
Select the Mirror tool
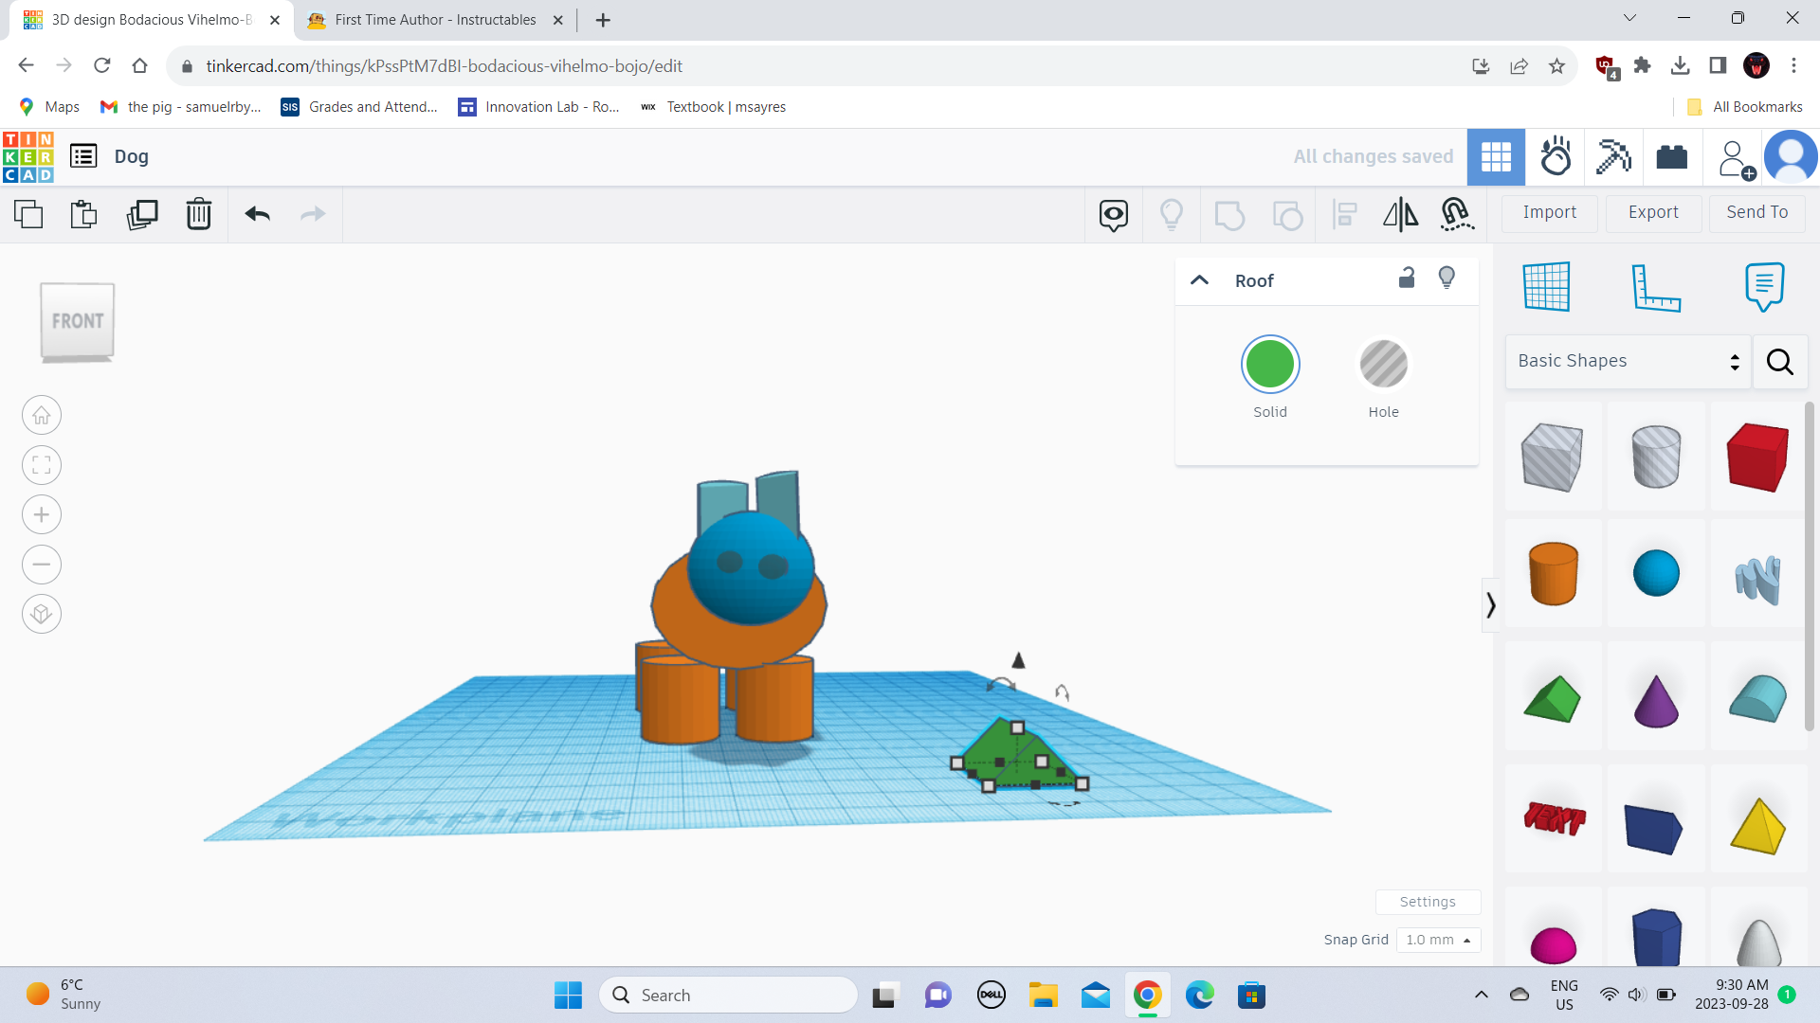(x=1400, y=214)
